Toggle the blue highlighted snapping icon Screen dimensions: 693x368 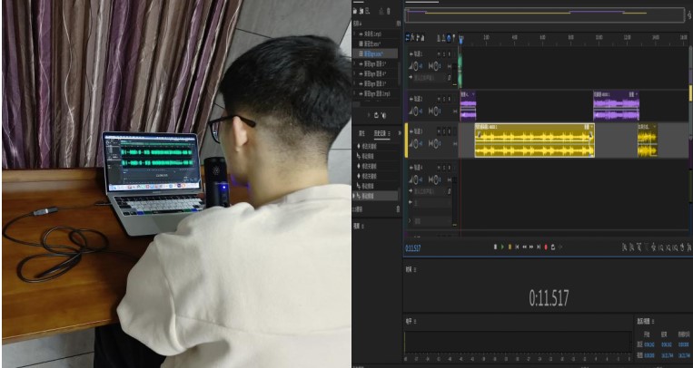coord(449,38)
